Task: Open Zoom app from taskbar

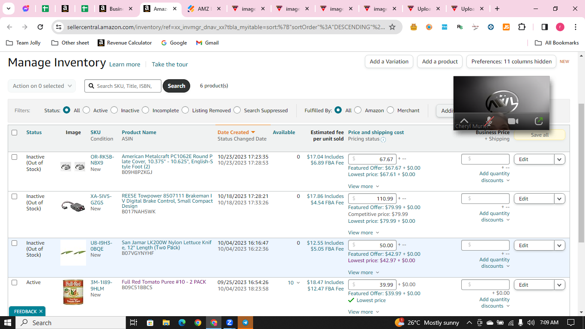Action: [x=230, y=323]
